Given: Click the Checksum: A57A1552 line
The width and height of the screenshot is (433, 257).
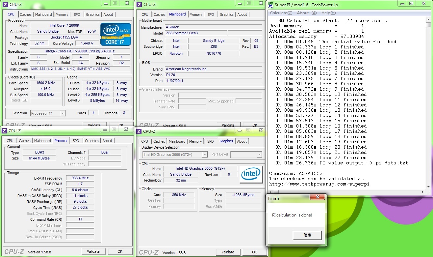Looking at the screenshot, I should (296, 173).
